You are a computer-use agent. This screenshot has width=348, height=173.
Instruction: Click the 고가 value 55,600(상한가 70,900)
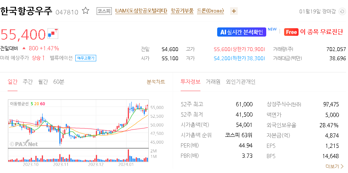[240, 49]
